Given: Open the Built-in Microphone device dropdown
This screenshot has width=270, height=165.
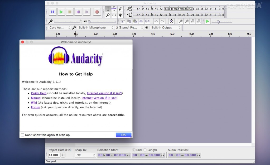Looking at the screenshot, I should coord(94,27).
